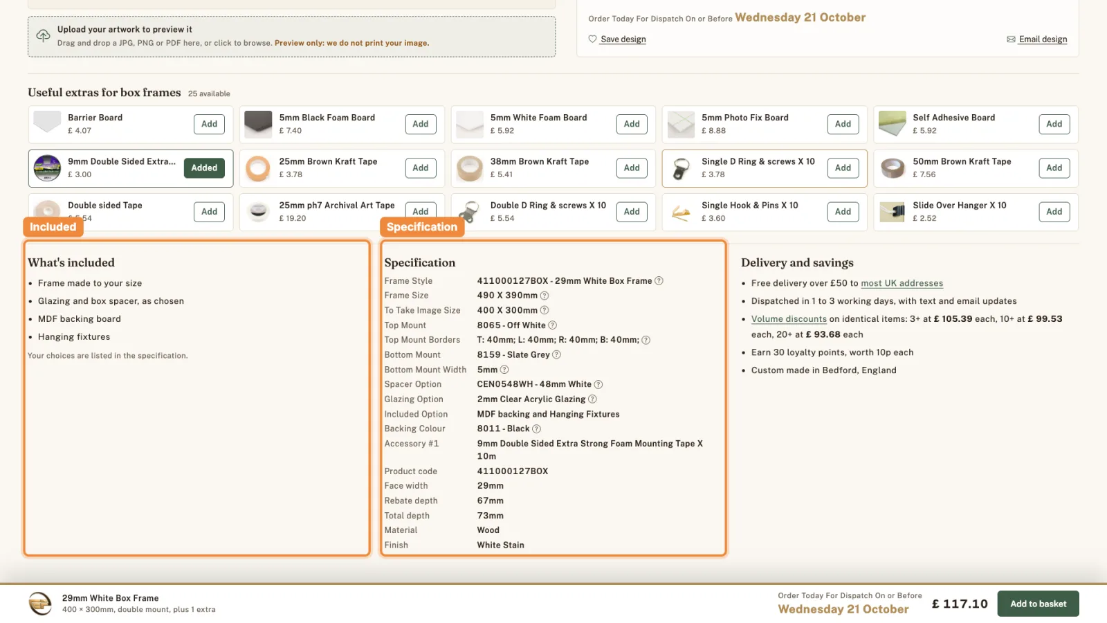1107x623 pixels.
Task: Open the Backing Colour help question icon
Action: (536, 428)
